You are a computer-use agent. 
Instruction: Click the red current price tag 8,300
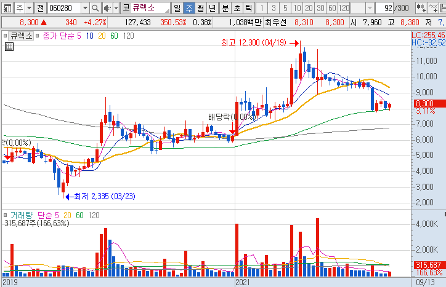click(430, 103)
